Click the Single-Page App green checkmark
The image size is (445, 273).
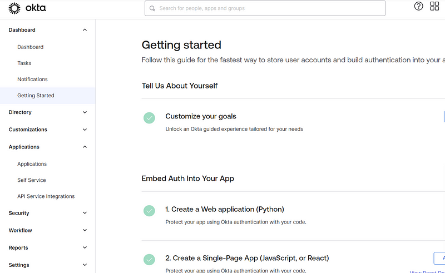pyautogui.click(x=149, y=260)
